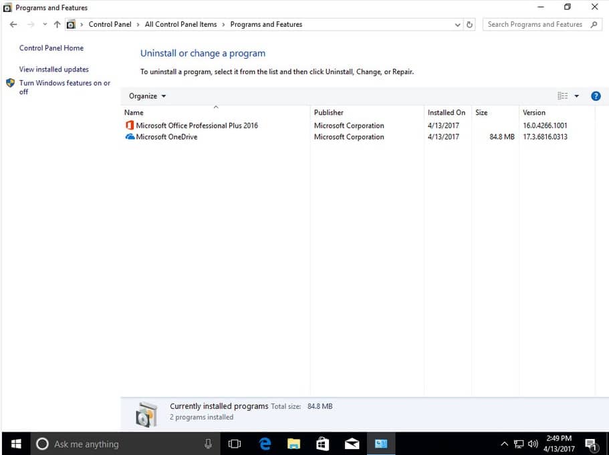Click version 17.3.6816.0313 cell
Viewport: 609px width, 455px height.
click(x=545, y=137)
